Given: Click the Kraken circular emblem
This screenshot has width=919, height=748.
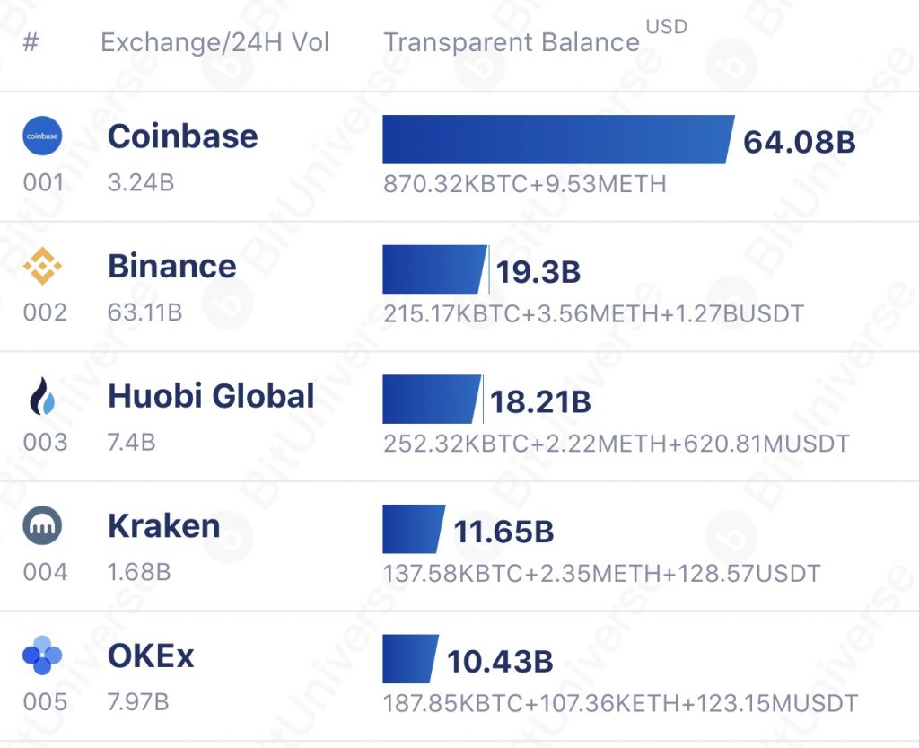Looking at the screenshot, I should coord(41,527).
